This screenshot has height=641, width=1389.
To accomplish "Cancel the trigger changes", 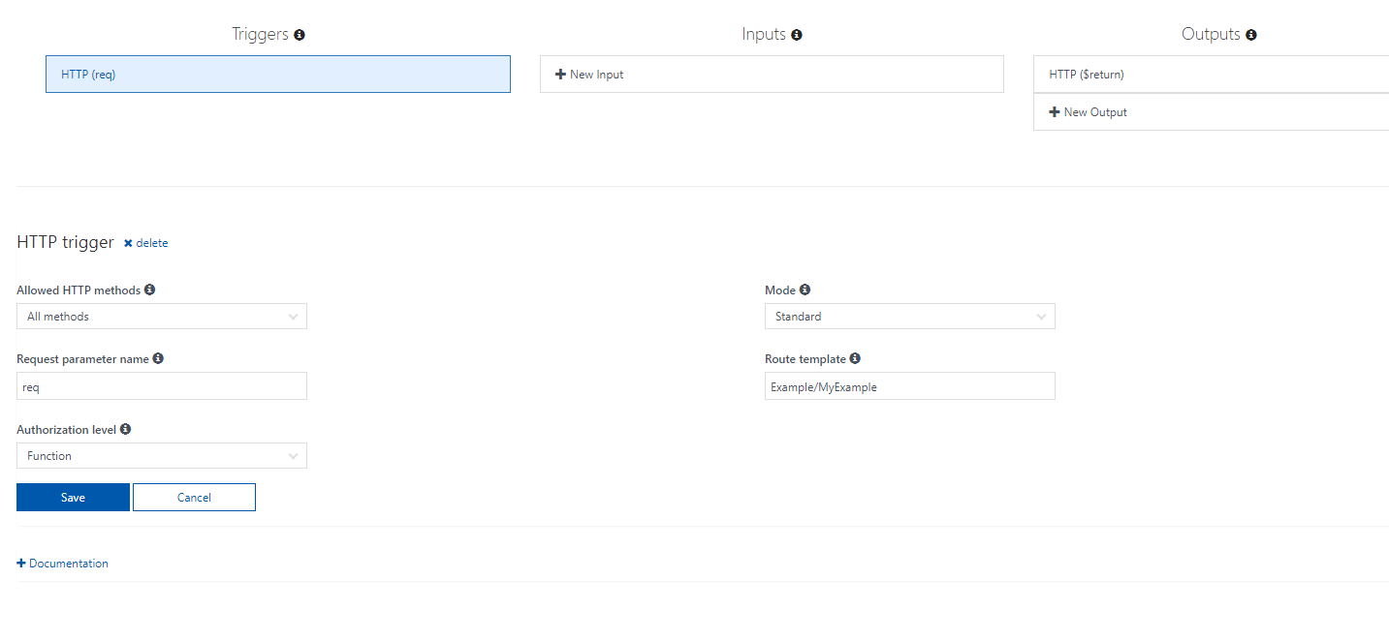I will (x=194, y=497).
